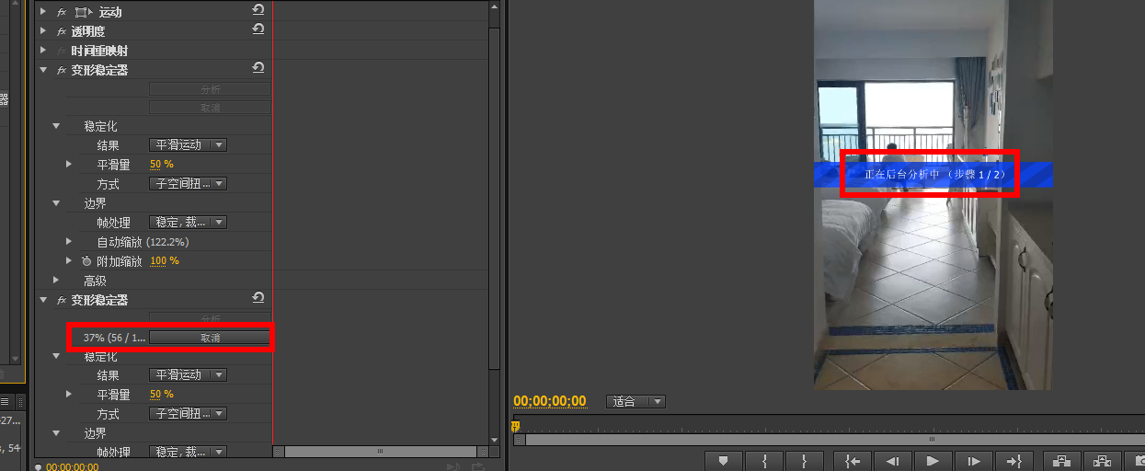Mark the In point

[764, 461]
